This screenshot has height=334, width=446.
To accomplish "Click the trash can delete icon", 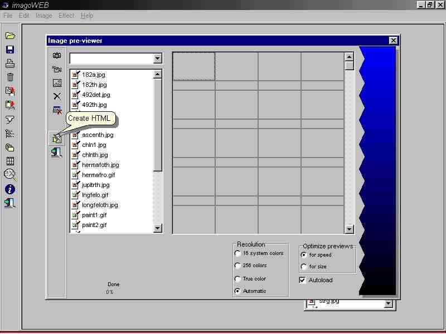I will click(x=10, y=77).
